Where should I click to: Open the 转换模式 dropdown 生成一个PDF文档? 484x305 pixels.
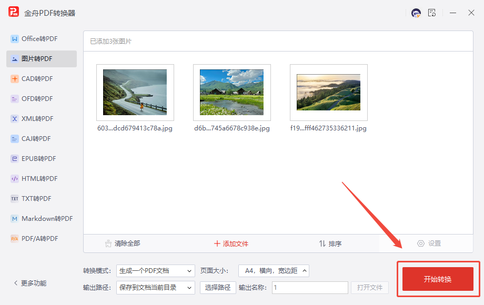[156, 271]
